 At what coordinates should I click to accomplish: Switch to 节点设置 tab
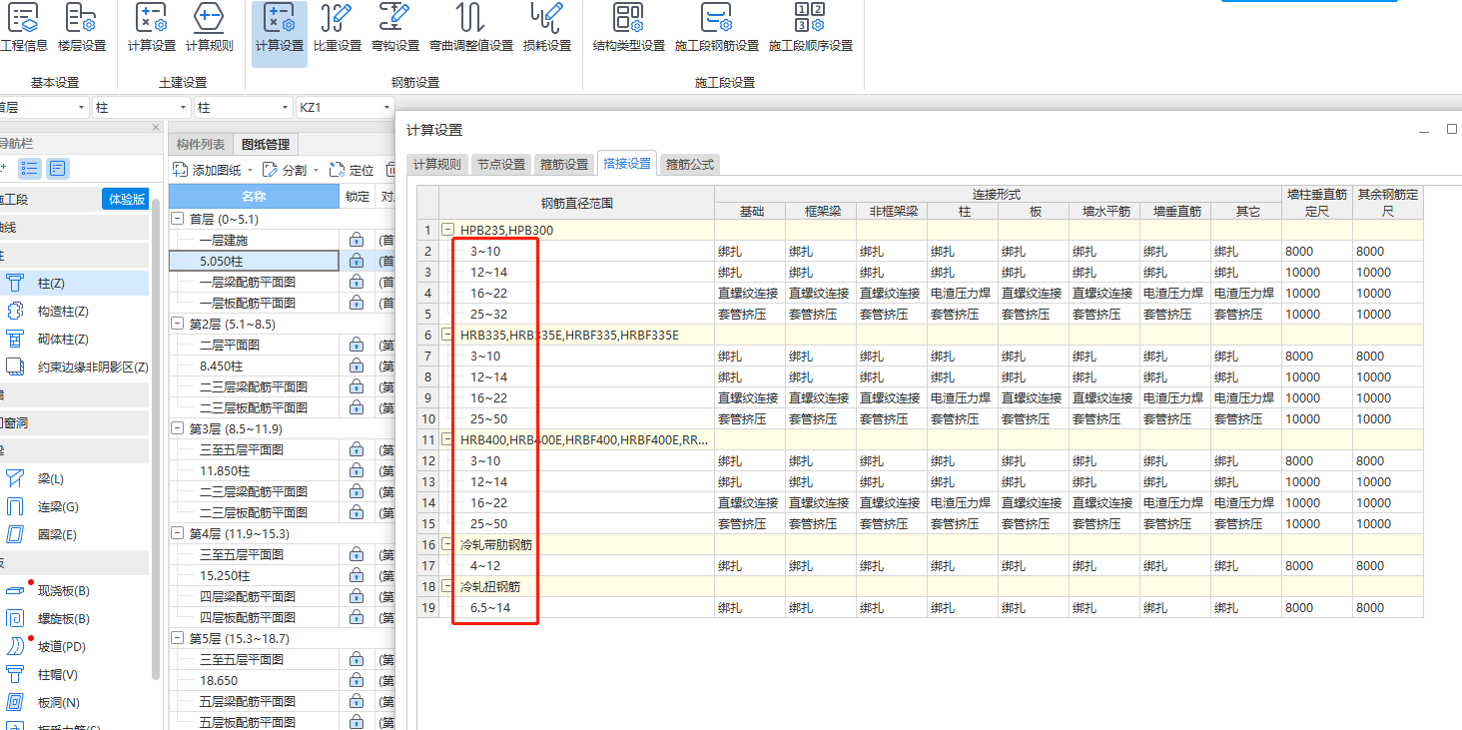tap(500, 165)
